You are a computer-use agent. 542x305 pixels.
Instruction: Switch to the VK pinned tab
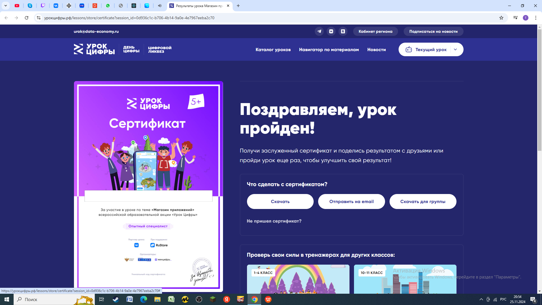(56, 6)
